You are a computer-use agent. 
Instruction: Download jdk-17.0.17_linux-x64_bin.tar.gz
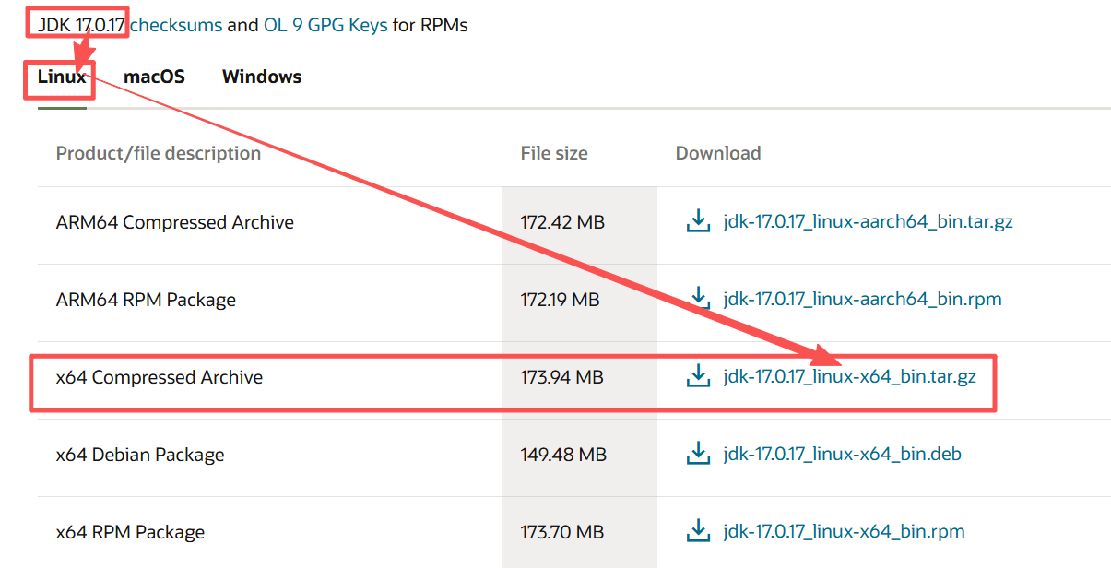coord(850,377)
